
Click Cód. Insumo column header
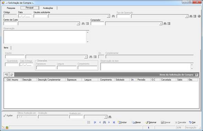click(x=12, y=80)
